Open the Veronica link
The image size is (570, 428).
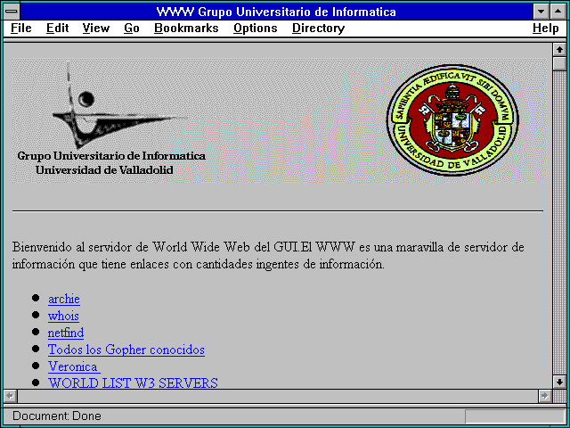pyautogui.click(x=74, y=366)
